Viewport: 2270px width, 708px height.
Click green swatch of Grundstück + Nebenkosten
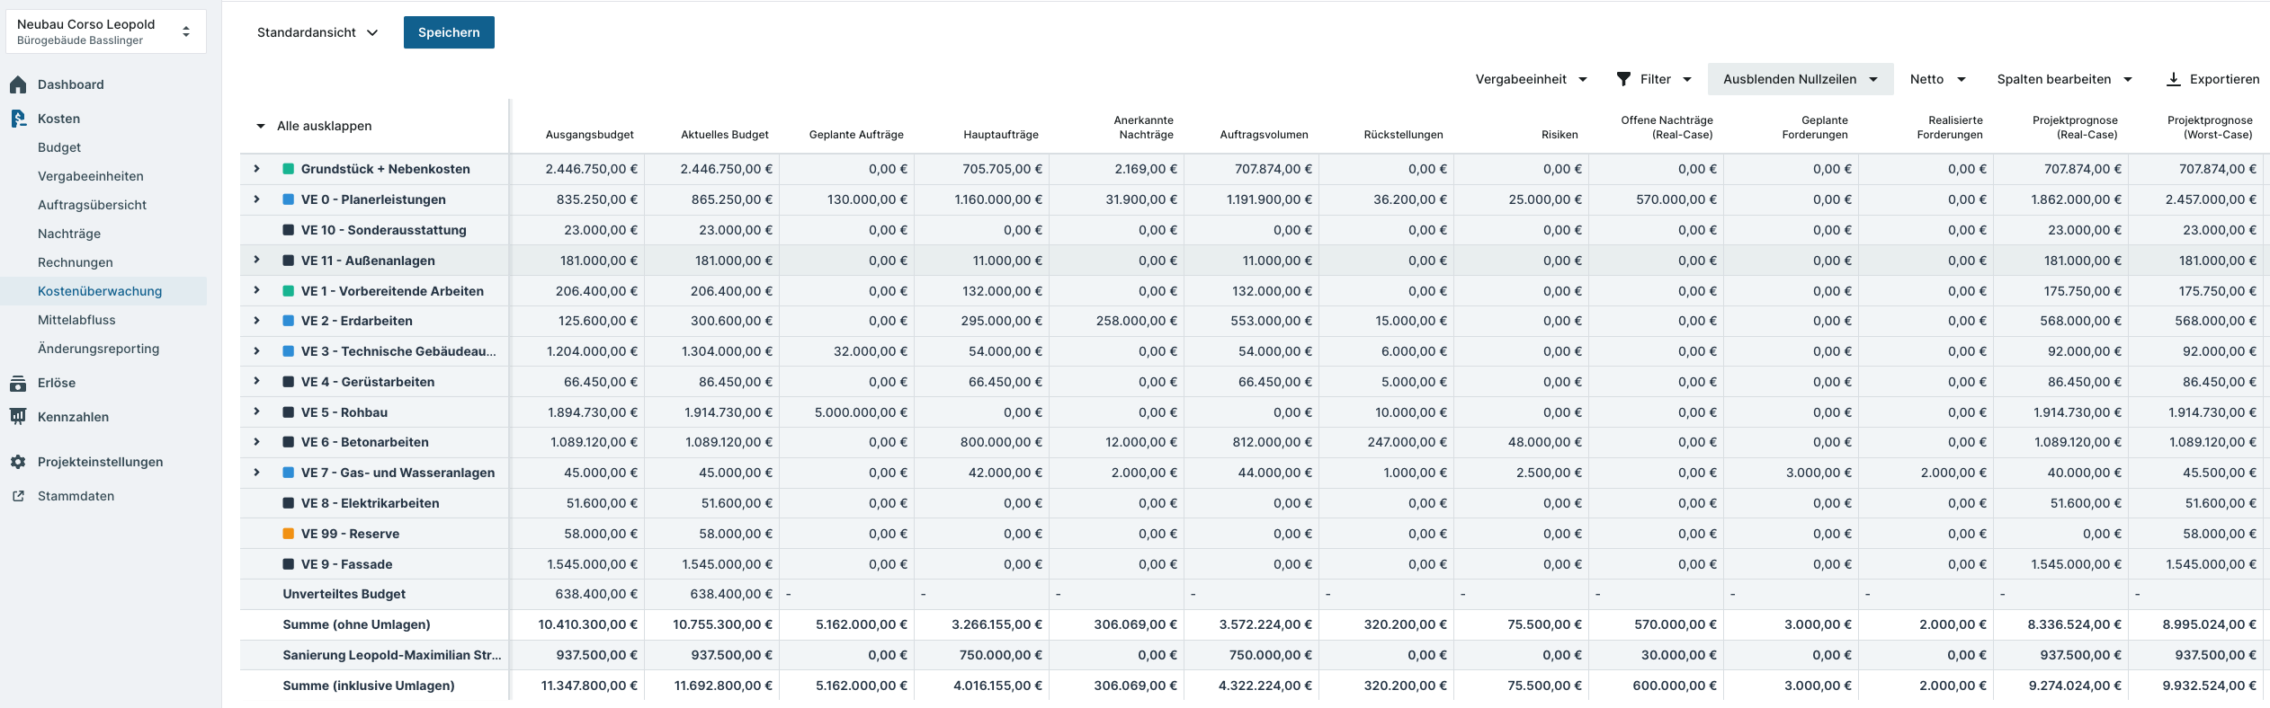coord(289,169)
